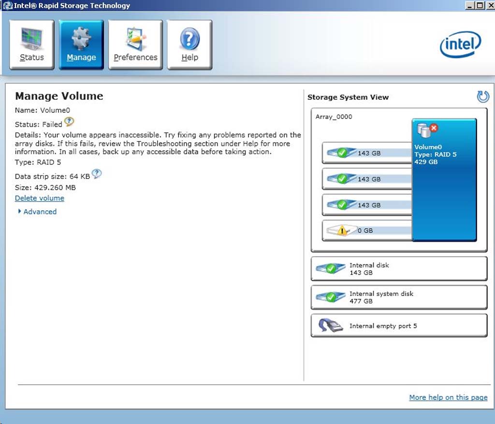Click the application icon in title bar
Viewport: 495px width, 424px height.
(x=8, y=5)
